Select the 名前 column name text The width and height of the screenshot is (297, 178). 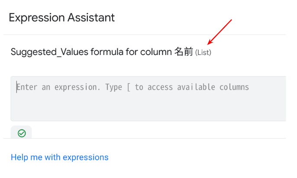184,52
